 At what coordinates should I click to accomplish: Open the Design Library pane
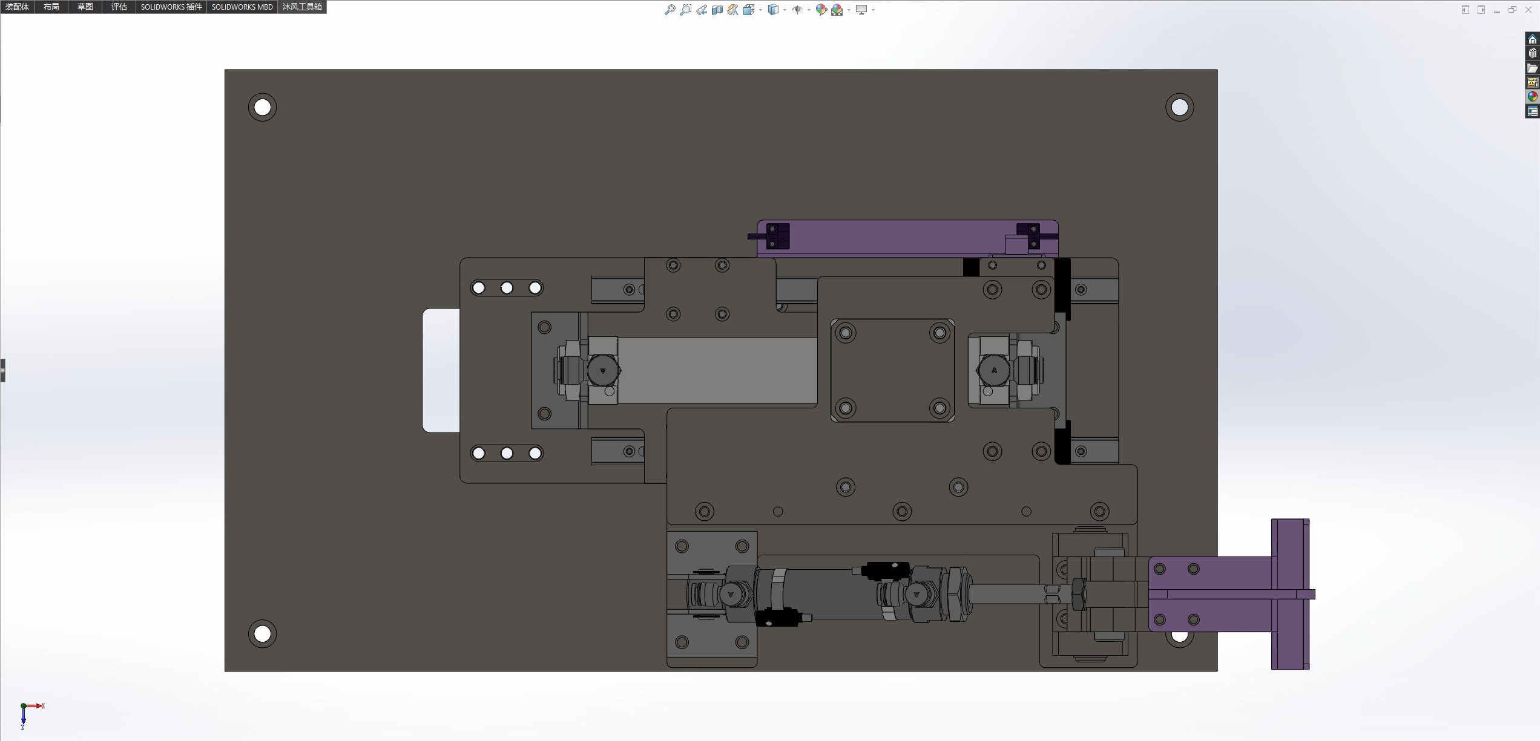click(1532, 54)
